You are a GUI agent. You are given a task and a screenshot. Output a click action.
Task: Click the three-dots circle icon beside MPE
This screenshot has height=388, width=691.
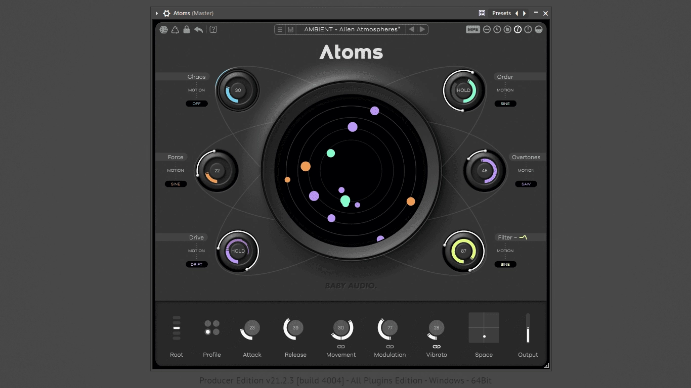tap(487, 29)
